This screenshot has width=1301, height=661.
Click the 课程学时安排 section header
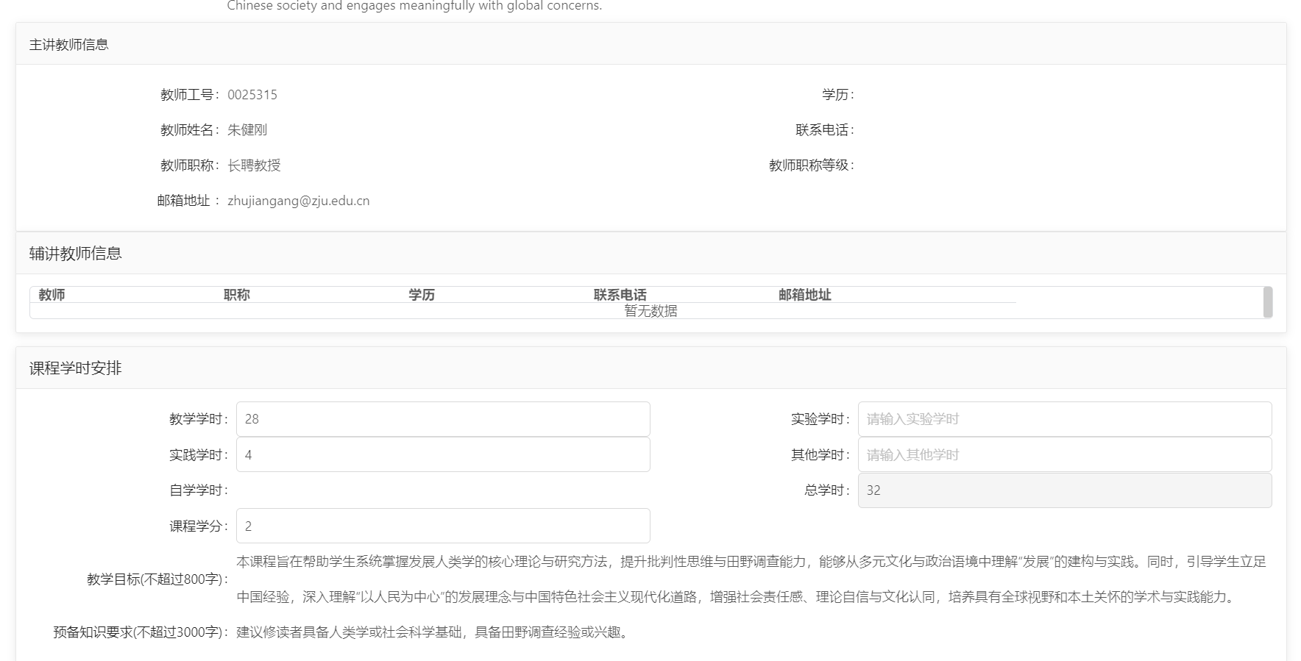76,368
